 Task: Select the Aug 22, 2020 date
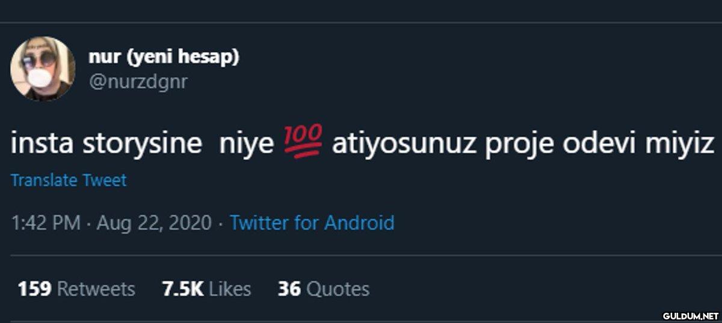pos(154,223)
